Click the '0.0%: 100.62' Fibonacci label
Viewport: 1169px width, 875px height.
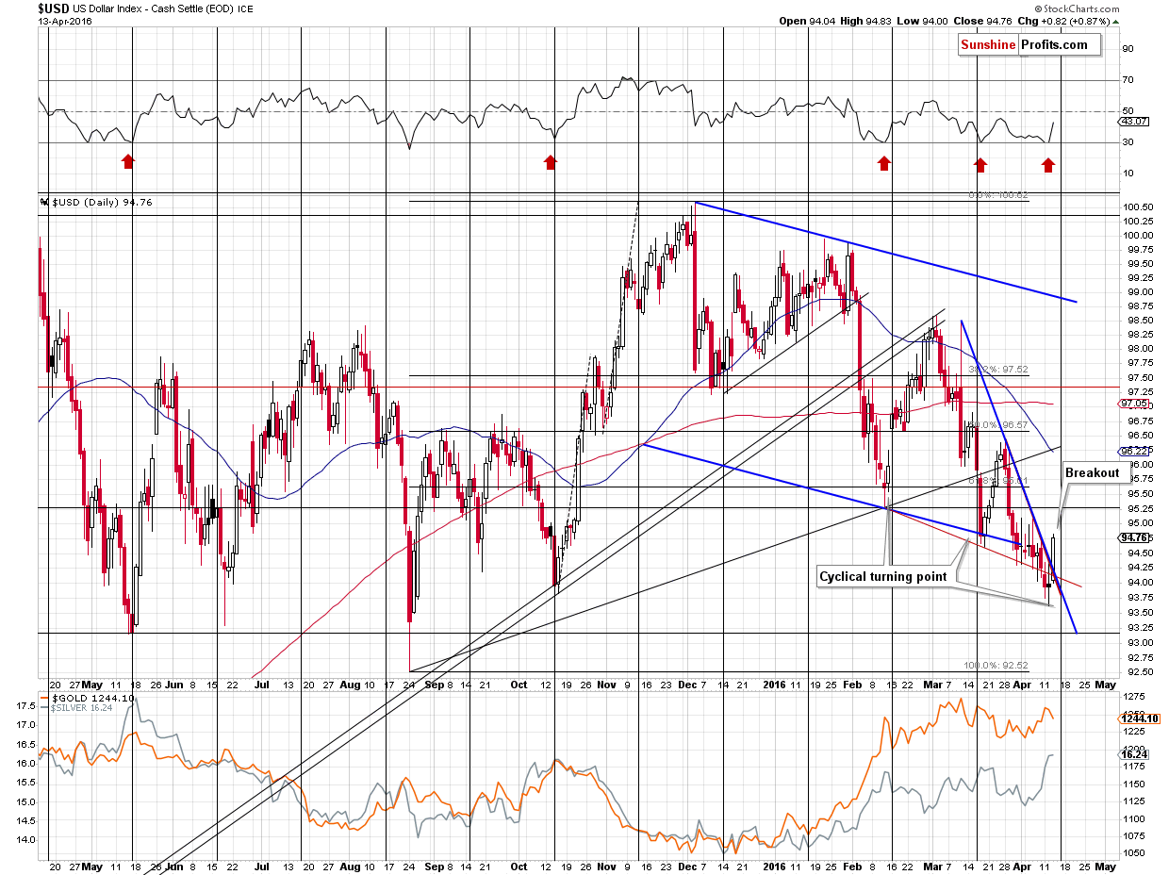point(998,195)
